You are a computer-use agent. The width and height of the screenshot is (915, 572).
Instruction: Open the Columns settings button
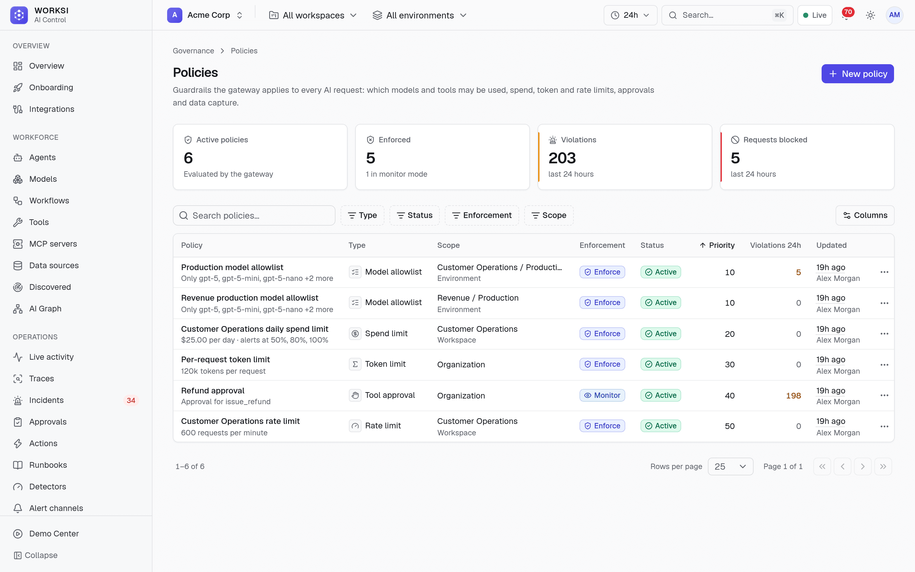(x=865, y=215)
